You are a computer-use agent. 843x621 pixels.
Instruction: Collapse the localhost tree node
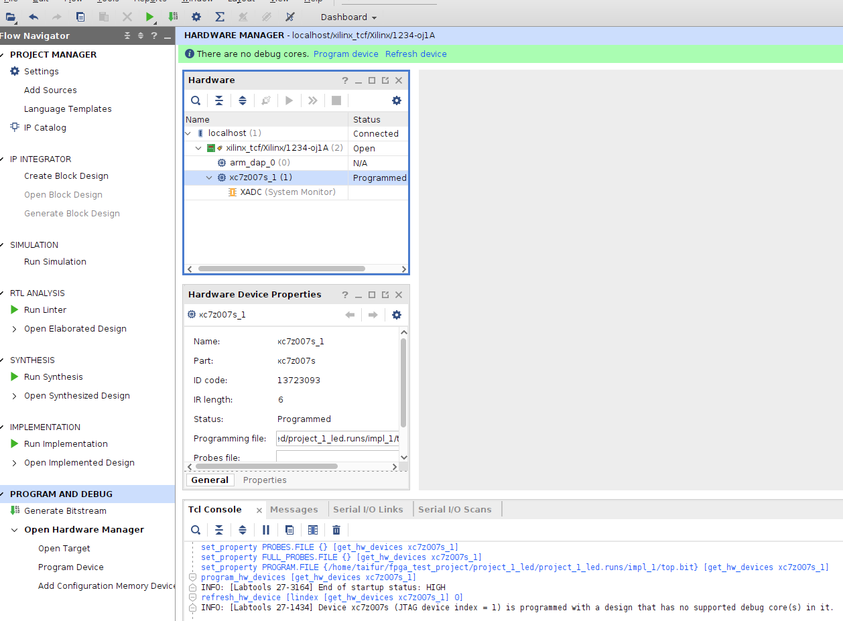(x=189, y=133)
